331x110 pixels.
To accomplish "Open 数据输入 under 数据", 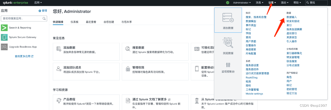I will [292, 17].
